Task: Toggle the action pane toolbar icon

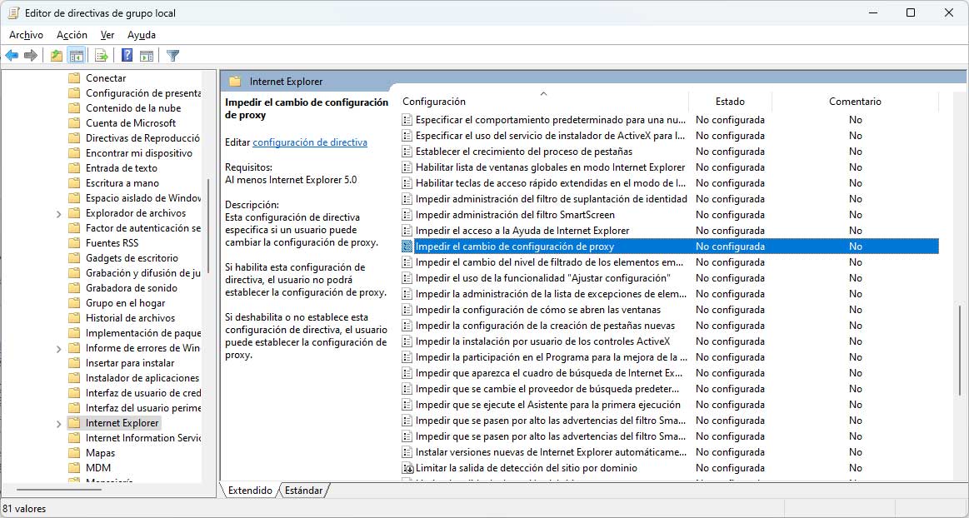Action: [x=147, y=56]
